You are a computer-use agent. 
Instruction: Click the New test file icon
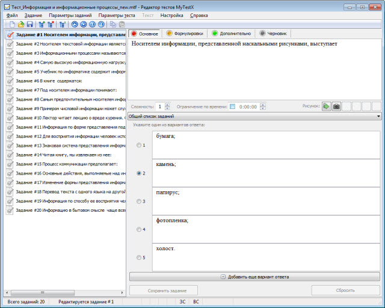point(12,25)
